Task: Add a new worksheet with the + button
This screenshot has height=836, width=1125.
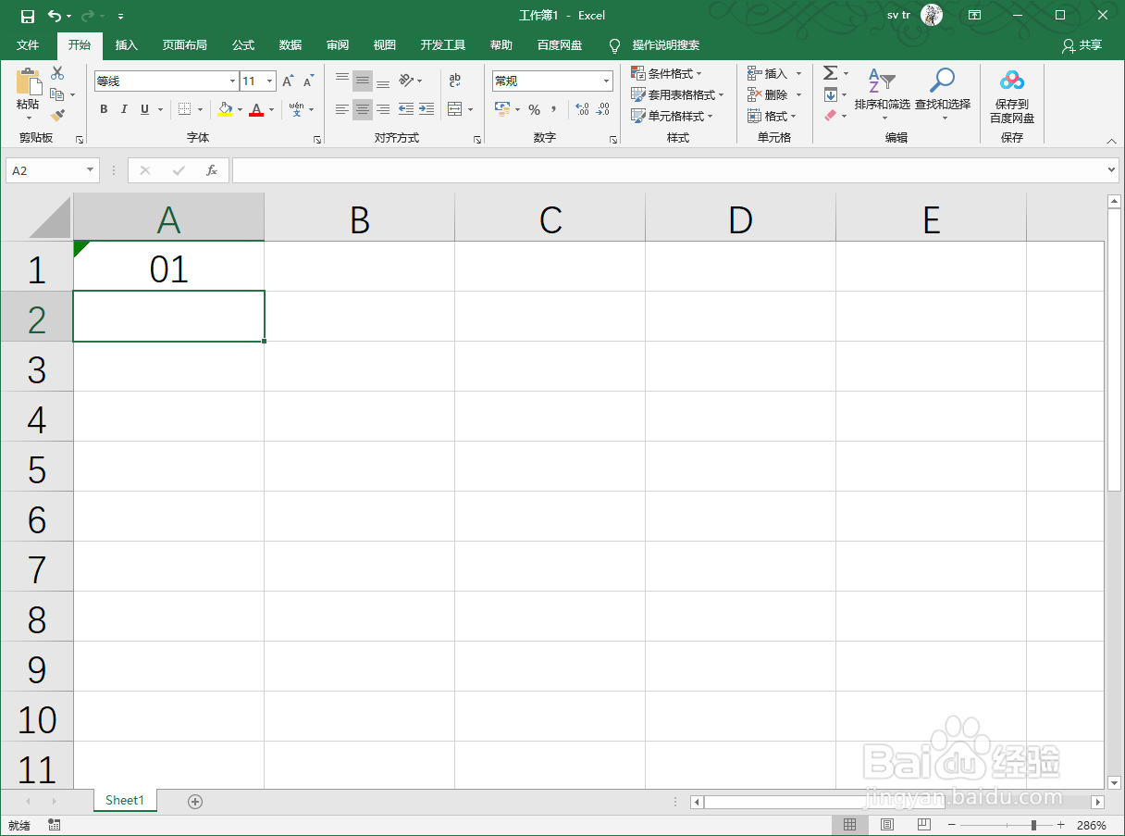Action: (x=194, y=800)
